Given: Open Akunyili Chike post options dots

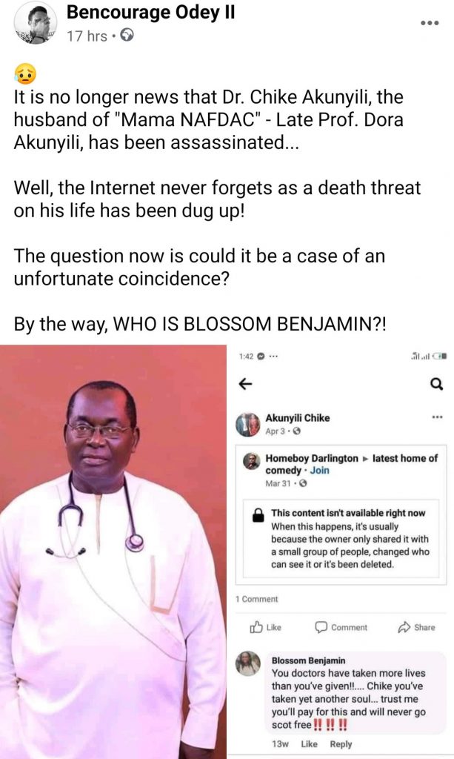Looking at the screenshot, I should [x=437, y=417].
